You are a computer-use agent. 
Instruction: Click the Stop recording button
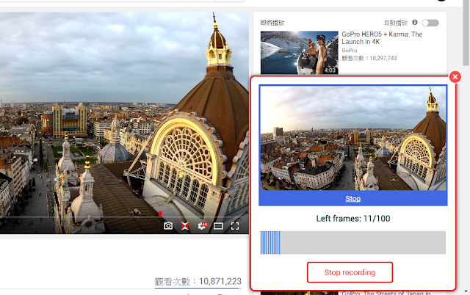coord(350,272)
